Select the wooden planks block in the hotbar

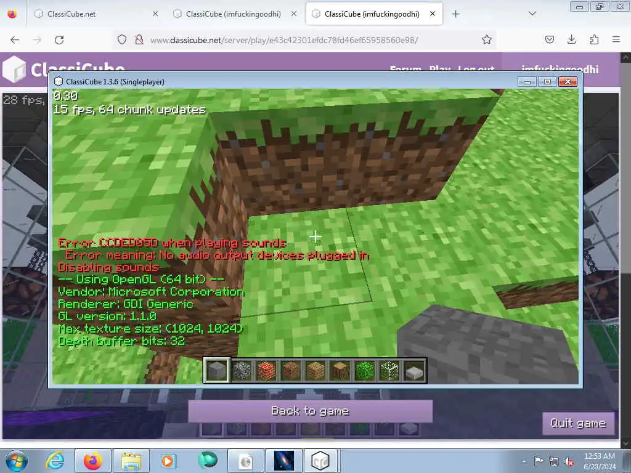point(315,370)
